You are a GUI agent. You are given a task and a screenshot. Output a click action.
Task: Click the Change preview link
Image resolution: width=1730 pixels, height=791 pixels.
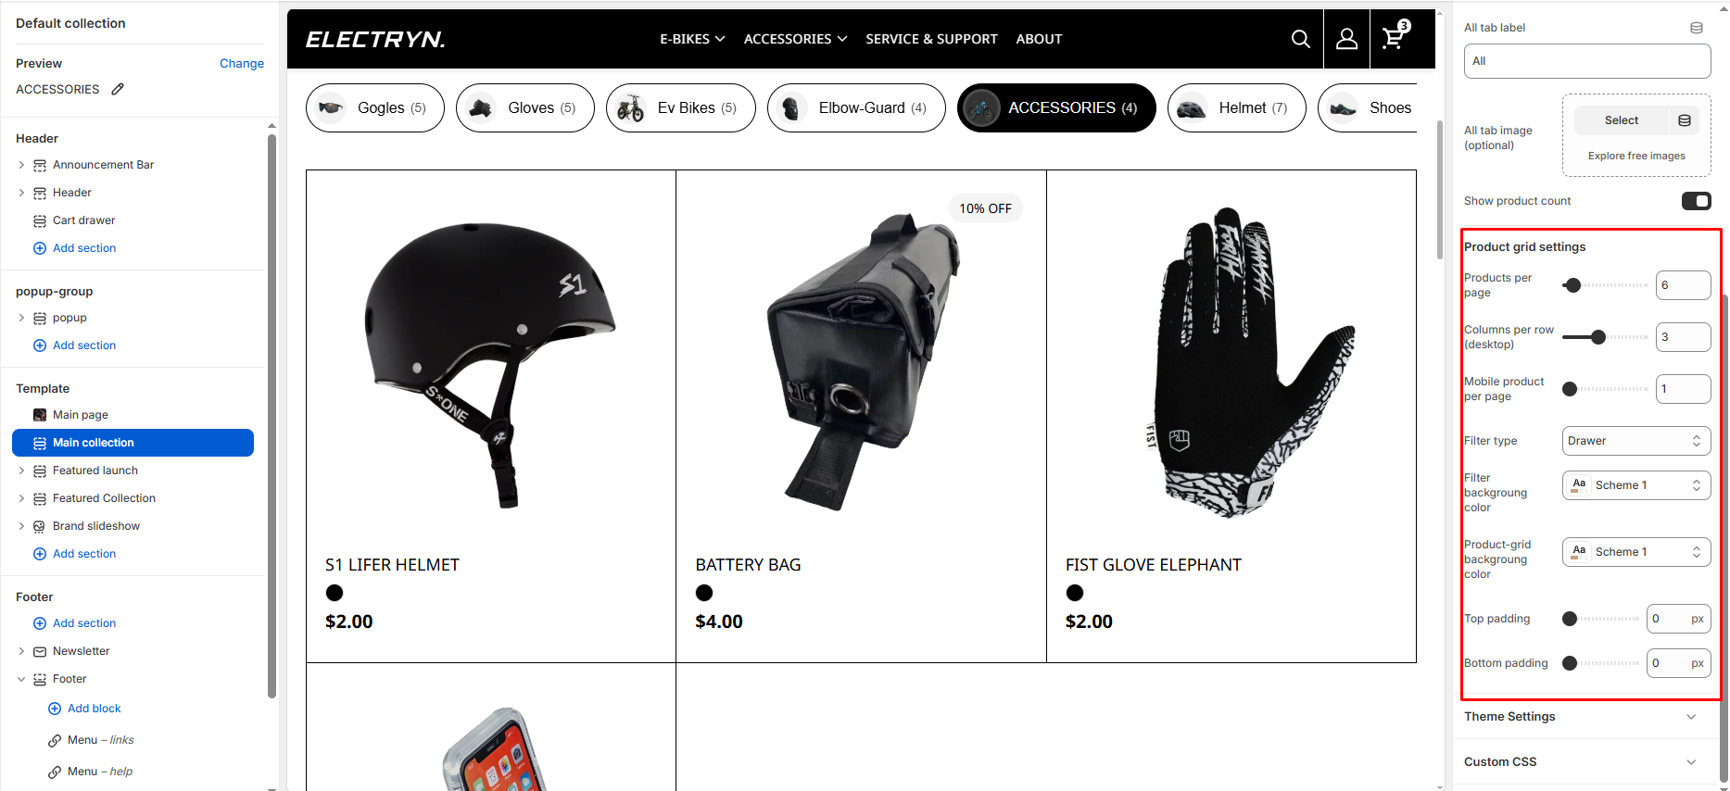[242, 63]
